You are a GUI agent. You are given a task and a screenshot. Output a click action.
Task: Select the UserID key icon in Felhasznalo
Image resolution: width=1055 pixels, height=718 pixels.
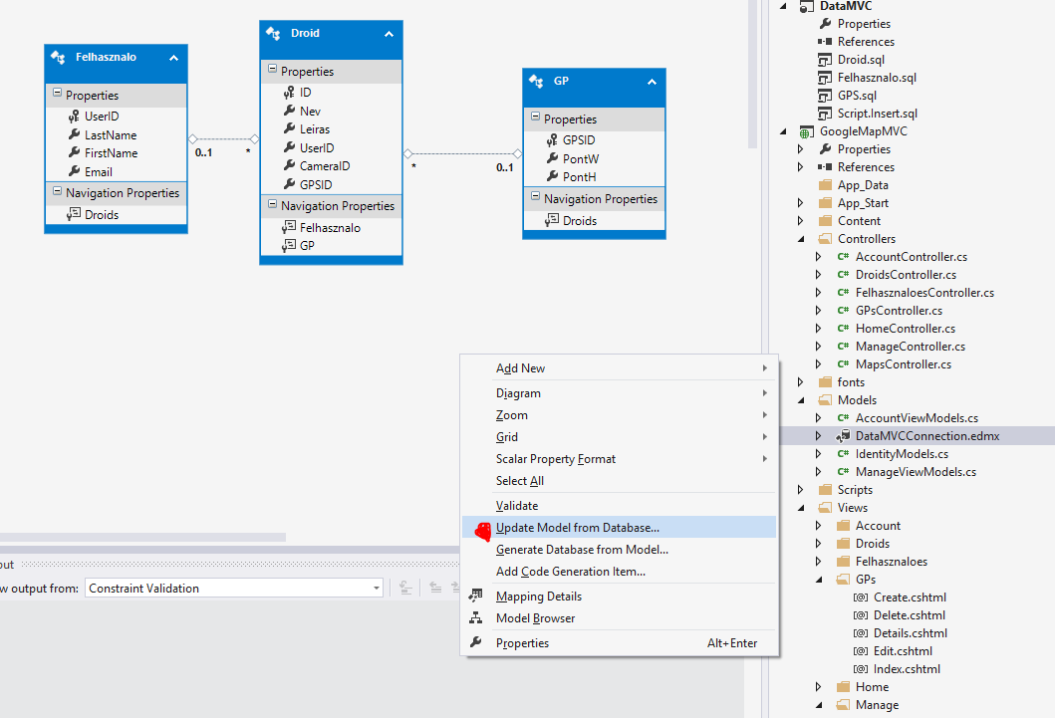tap(74, 117)
